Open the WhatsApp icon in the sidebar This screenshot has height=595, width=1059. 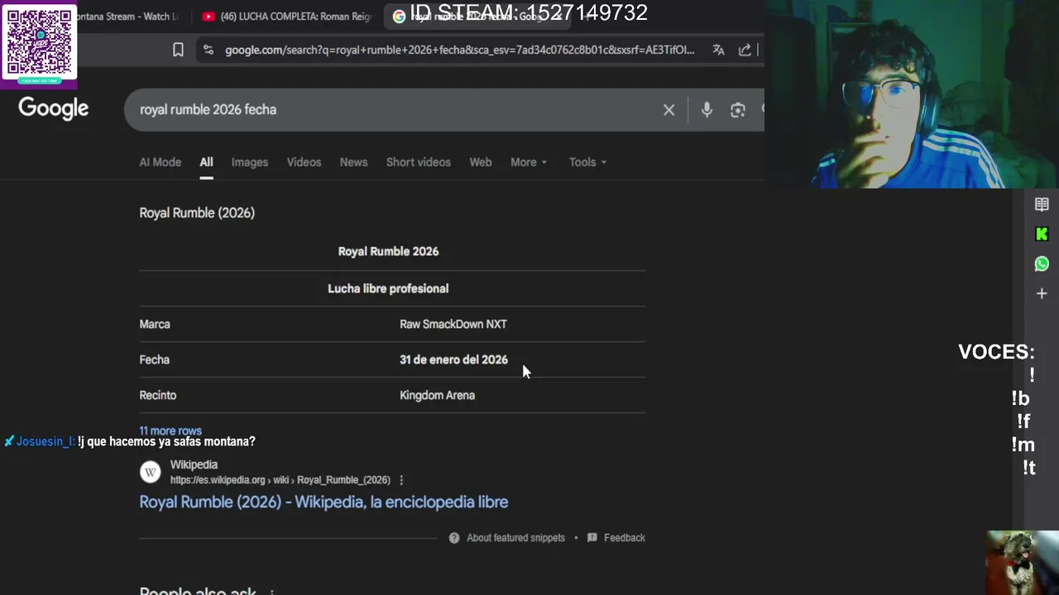[x=1042, y=264]
